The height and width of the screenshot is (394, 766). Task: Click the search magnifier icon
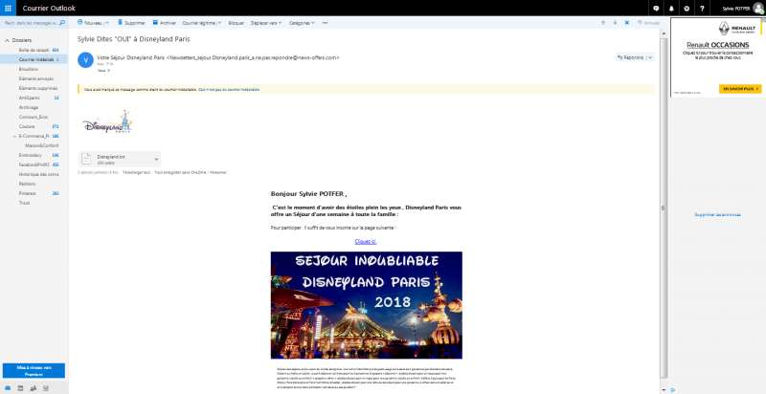pyautogui.click(x=59, y=21)
